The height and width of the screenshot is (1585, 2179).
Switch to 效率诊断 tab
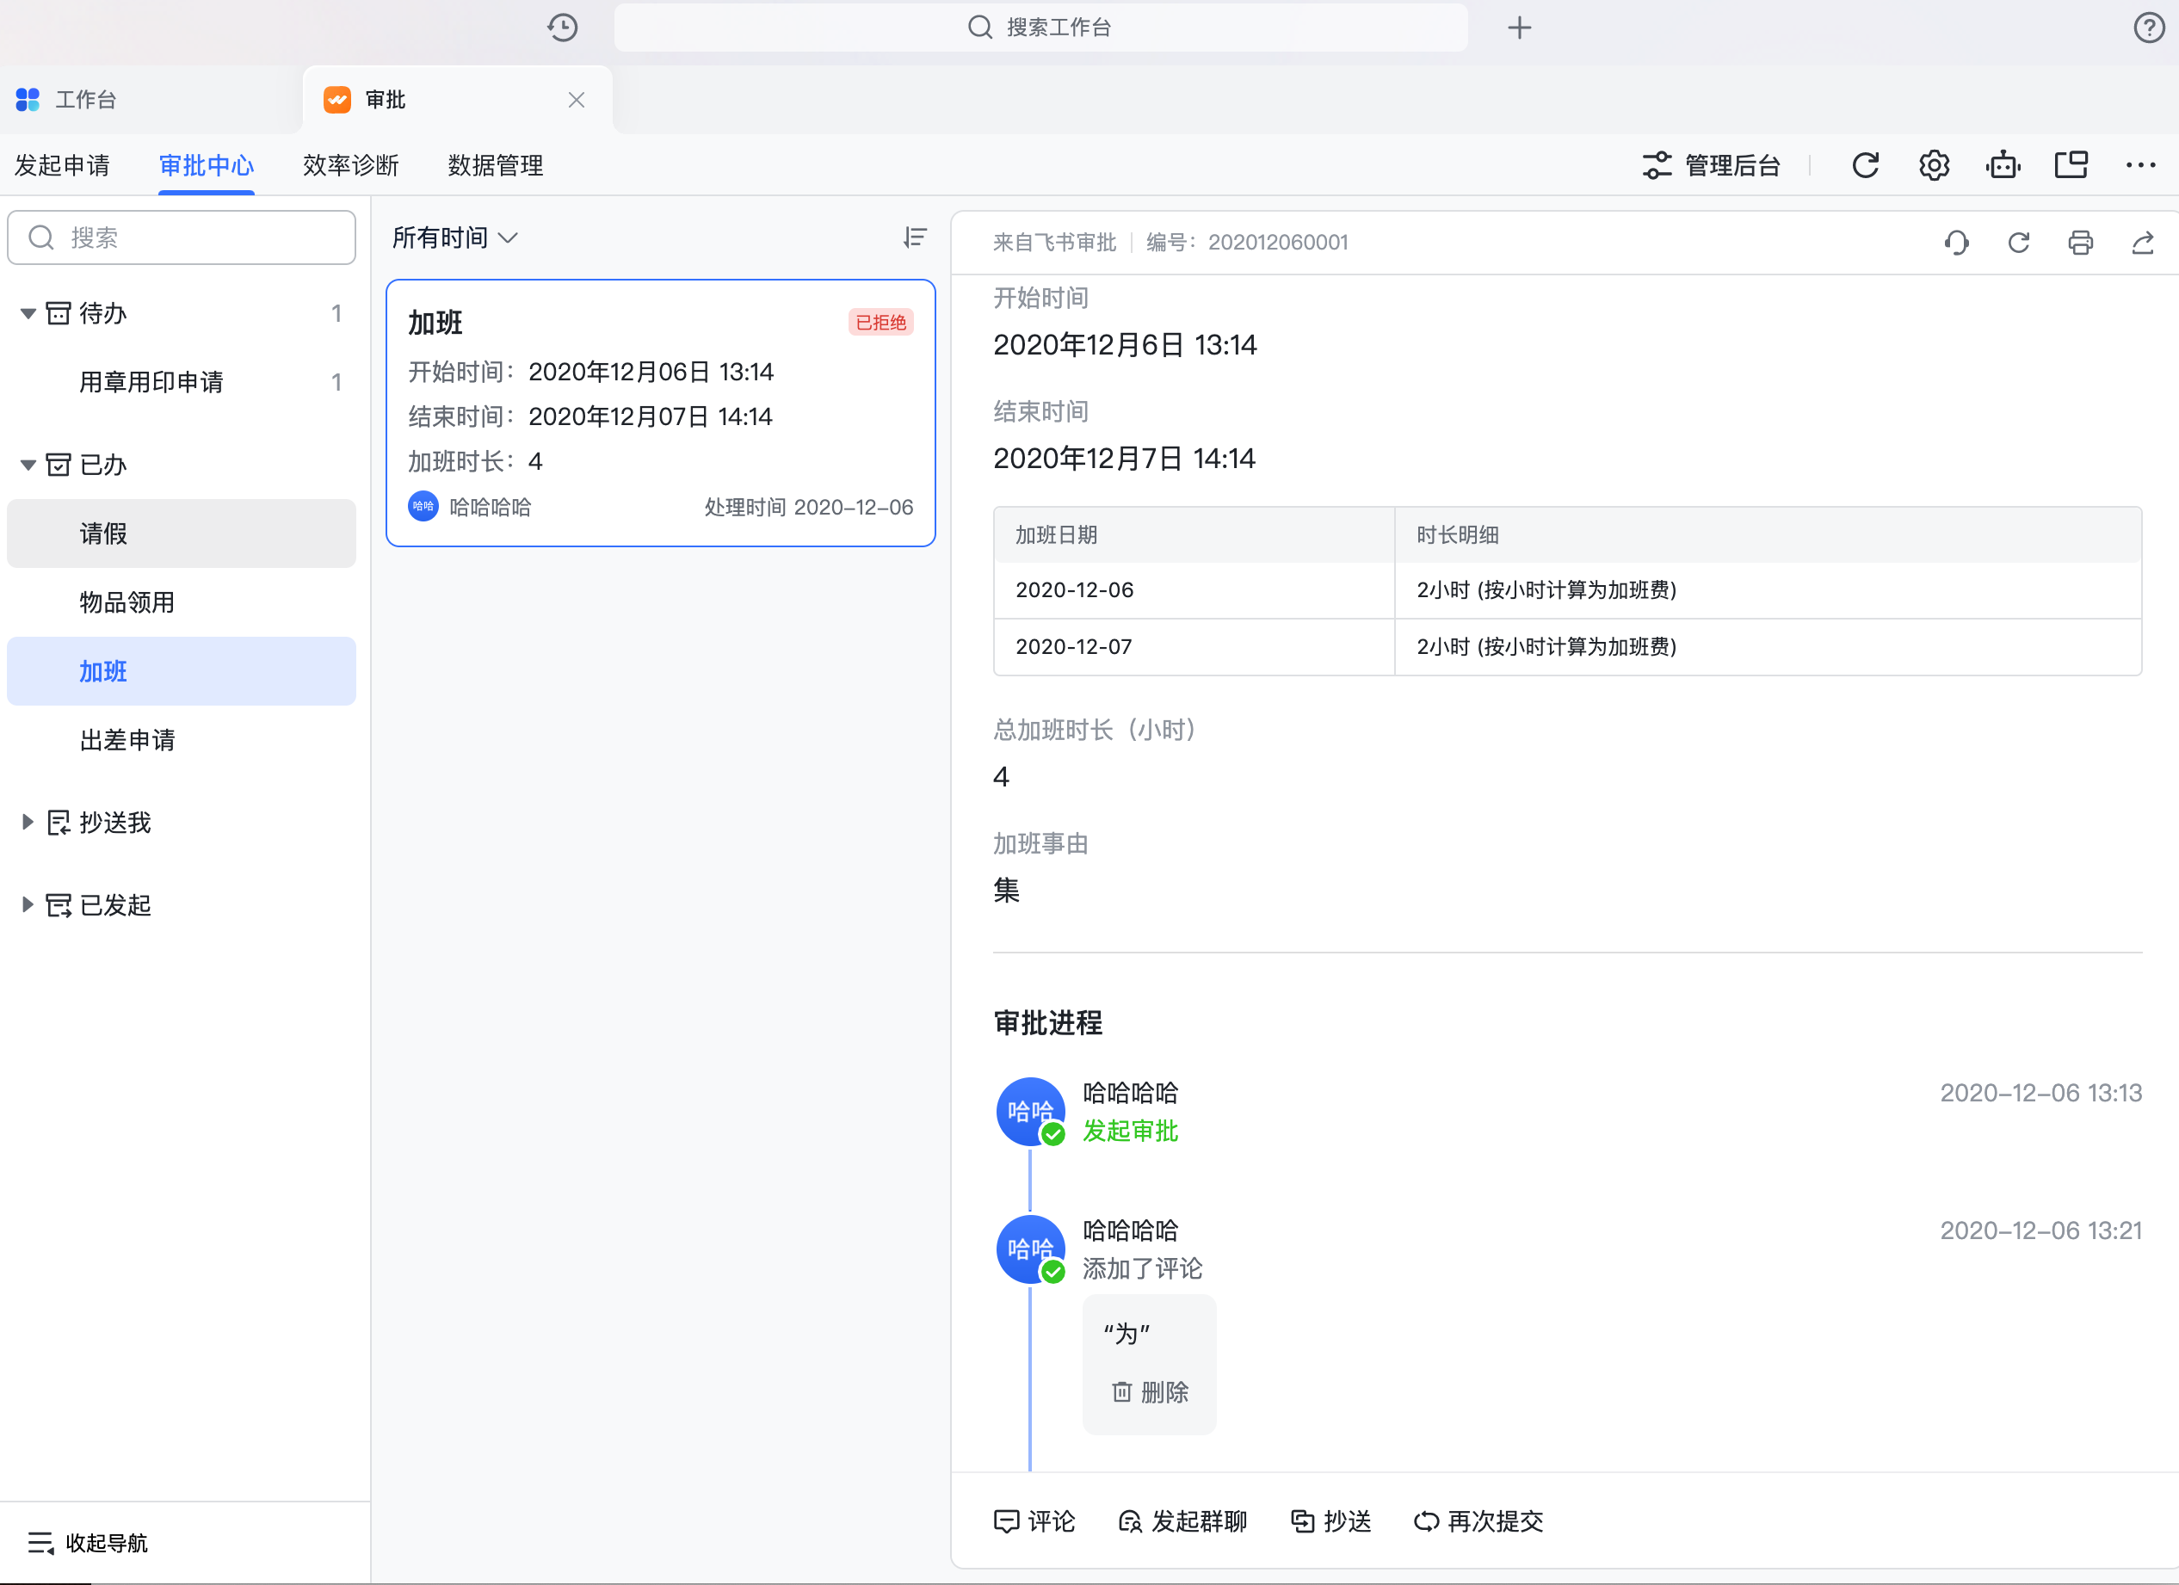tap(350, 165)
